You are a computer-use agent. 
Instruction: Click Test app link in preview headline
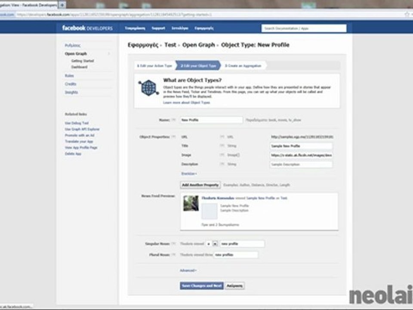[x=284, y=198]
